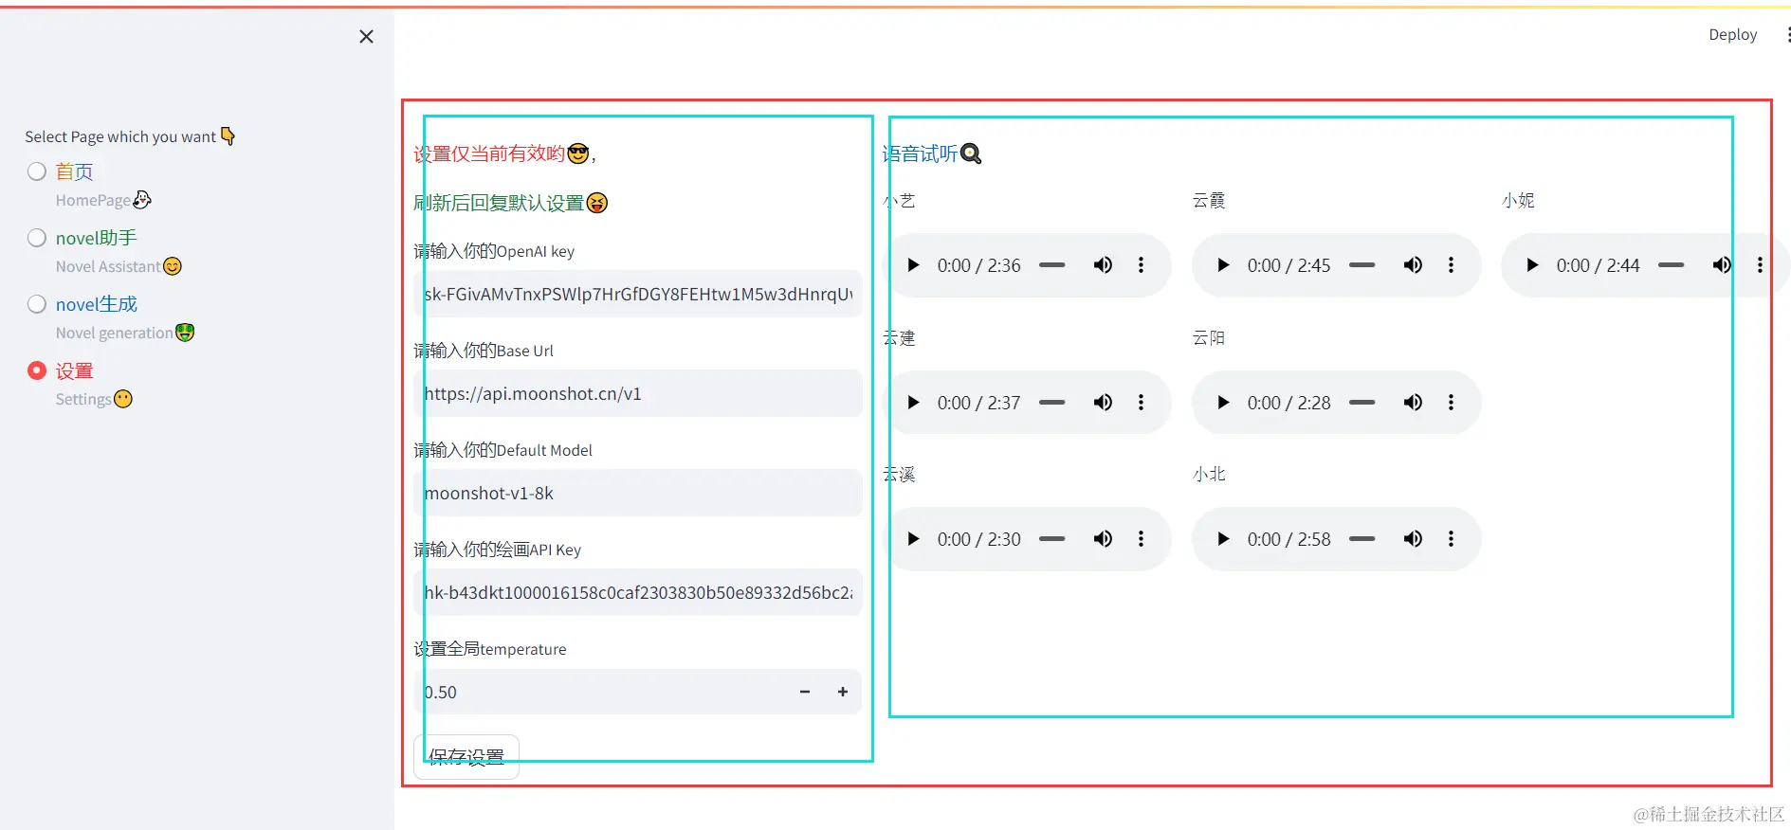Mute the 云建 audio player
1791x830 pixels.
(x=1103, y=403)
